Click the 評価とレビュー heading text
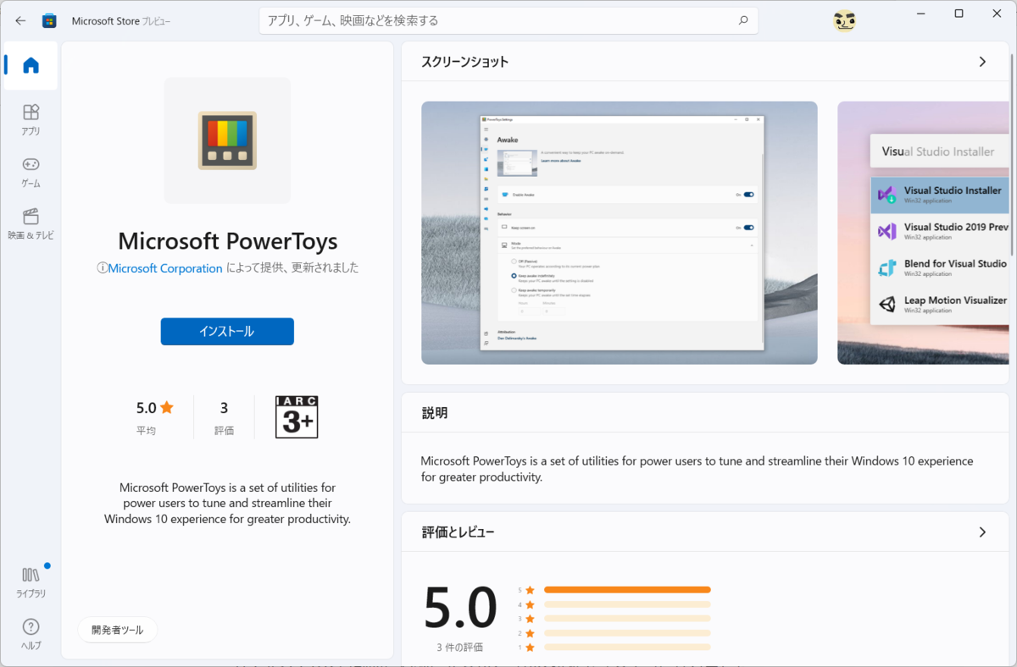This screenshot has width=1017, height=667. 458,532
